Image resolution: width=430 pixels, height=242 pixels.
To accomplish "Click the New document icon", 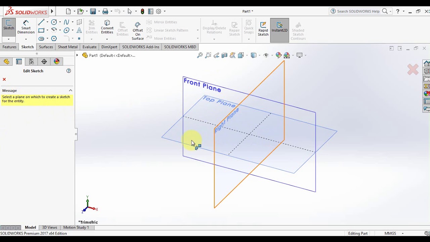I will coord(68,11).
